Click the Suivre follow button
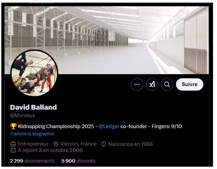217x169 pixels. point(190,84)
